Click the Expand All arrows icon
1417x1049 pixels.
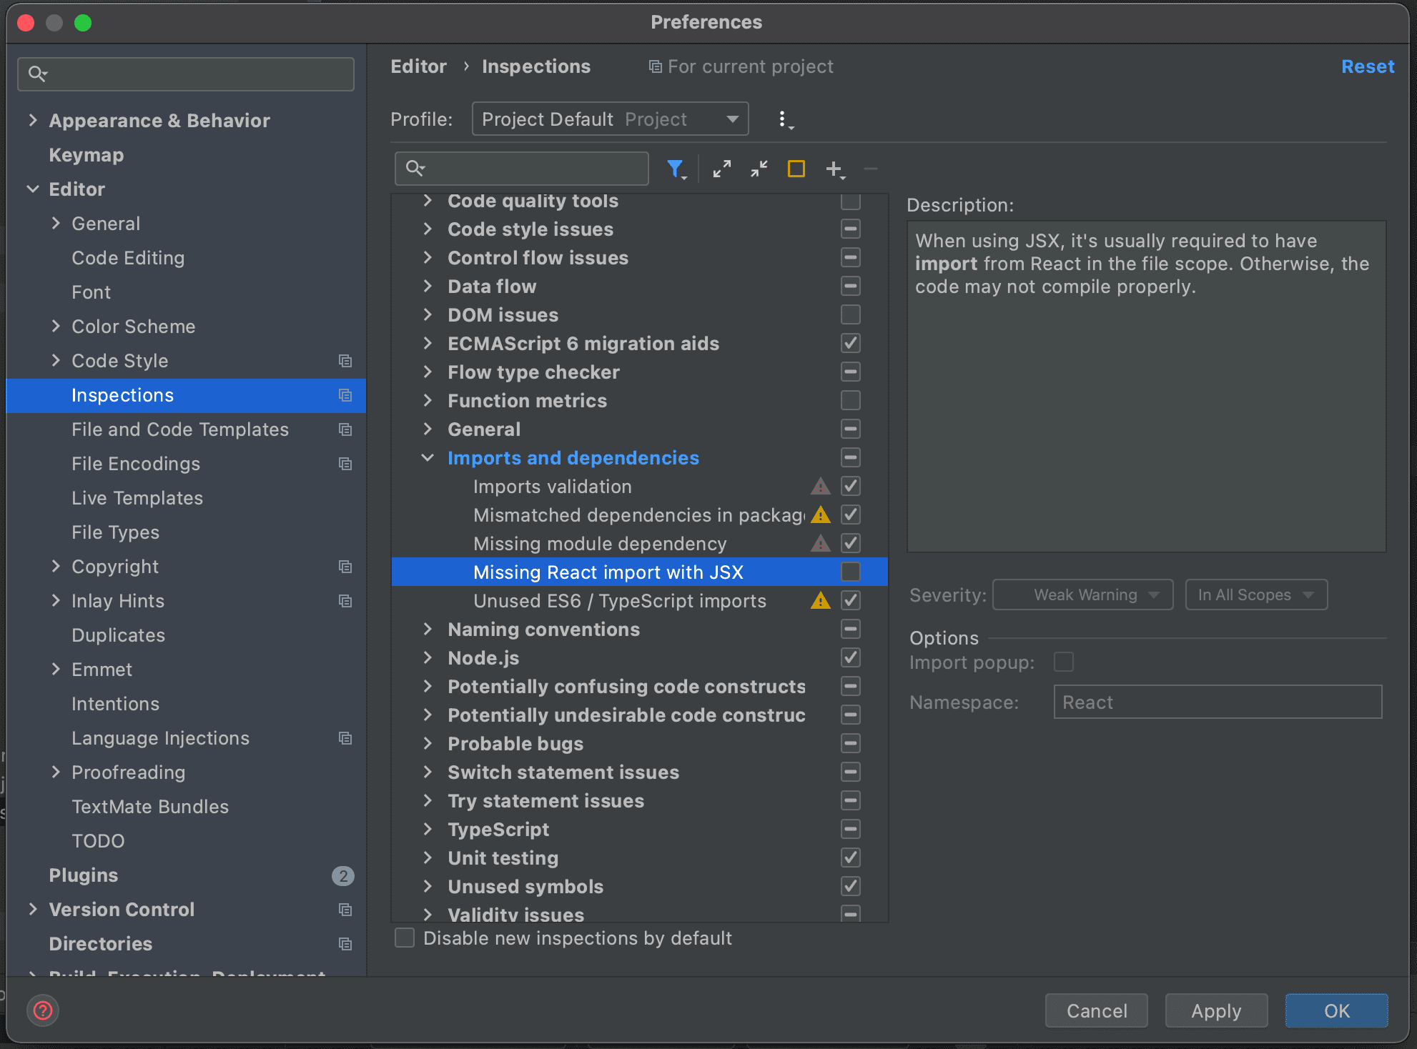[x=722, y=169]
